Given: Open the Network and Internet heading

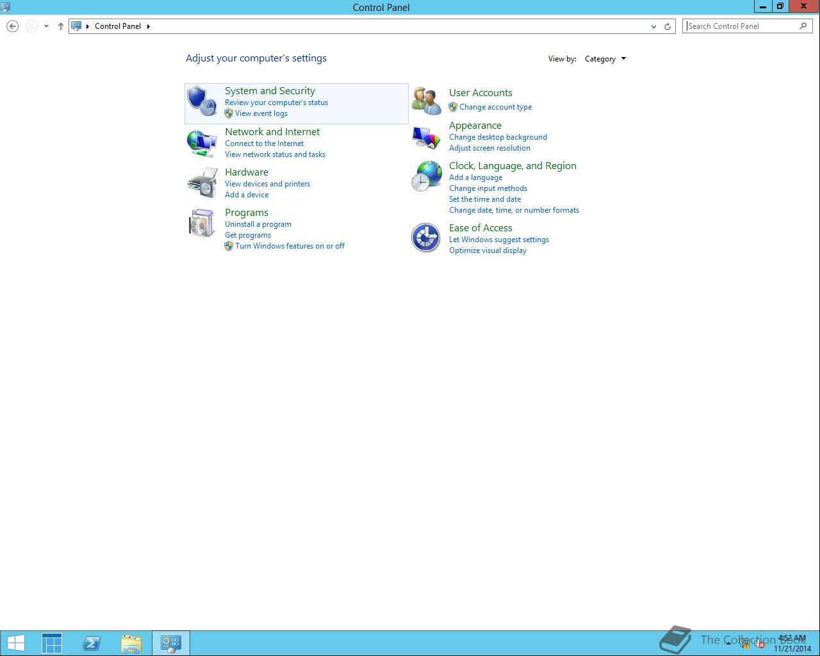Looking at the screenshot, I should (272, 132).
